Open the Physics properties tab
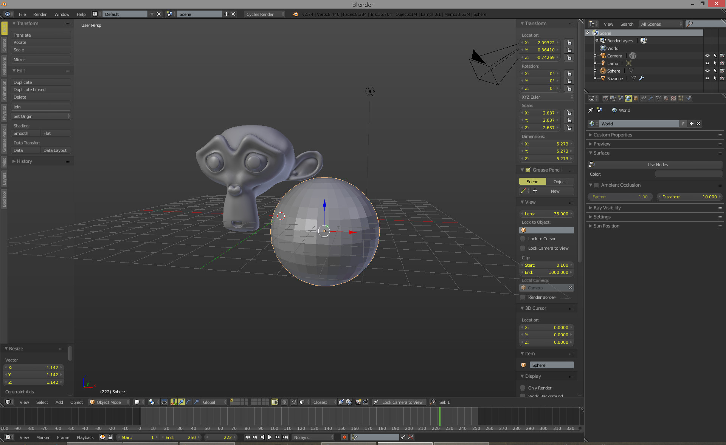The width and height of the screenshot is (726, 445). [x=689, y=98]
